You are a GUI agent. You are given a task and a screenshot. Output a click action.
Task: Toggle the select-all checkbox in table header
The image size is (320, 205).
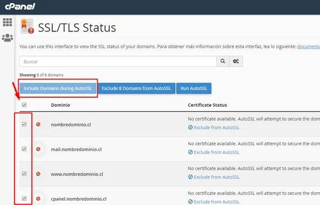tap(24, 105)
